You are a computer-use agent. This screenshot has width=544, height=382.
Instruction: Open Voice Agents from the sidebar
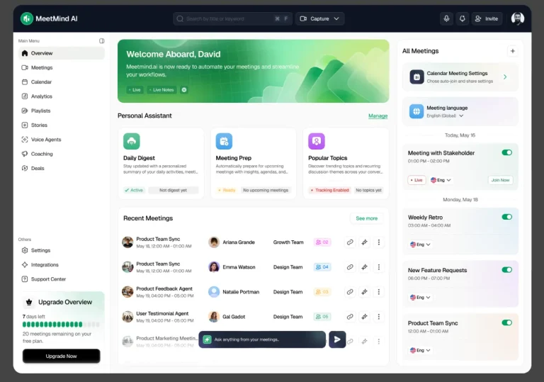point(62,139)
